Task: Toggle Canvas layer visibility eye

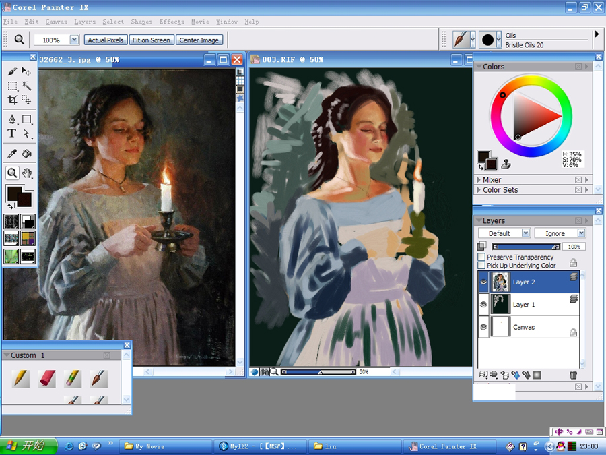Action: click(x=483, y=327)
